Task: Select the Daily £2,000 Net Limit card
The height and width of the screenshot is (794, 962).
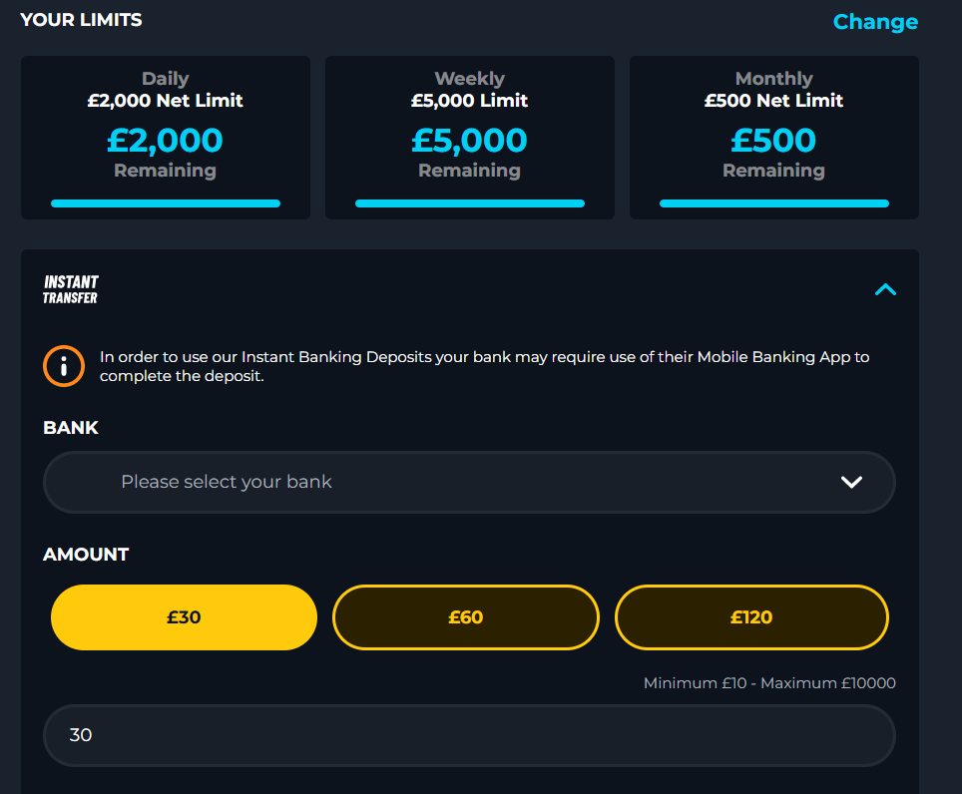Action: point(166,138)
